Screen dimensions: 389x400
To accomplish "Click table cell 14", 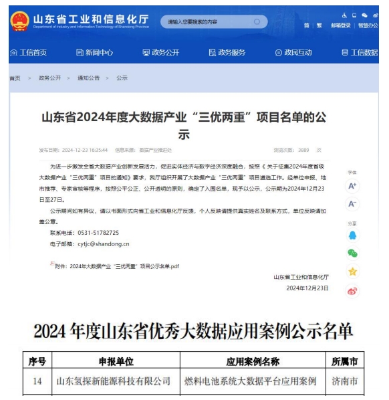I will [x=37, y=381].
